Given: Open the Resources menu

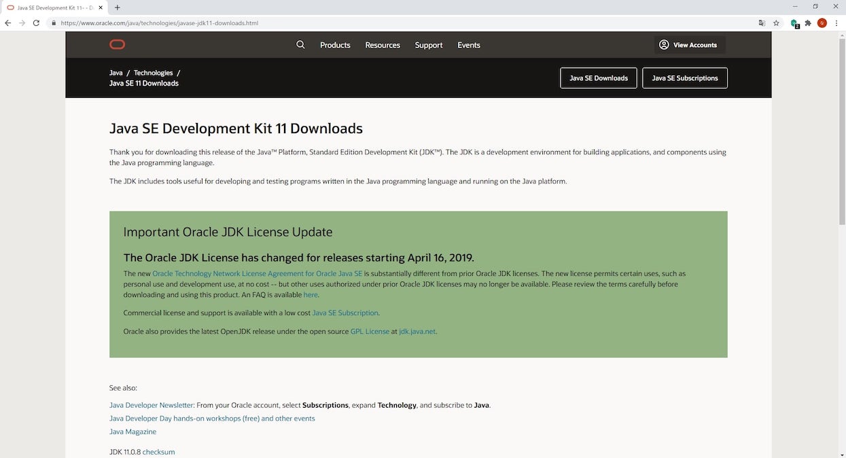Looking at the screenshot, I should tap(383, 45).
